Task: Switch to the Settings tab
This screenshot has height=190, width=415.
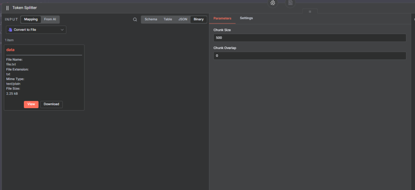Action: click(x=246, y=18)
